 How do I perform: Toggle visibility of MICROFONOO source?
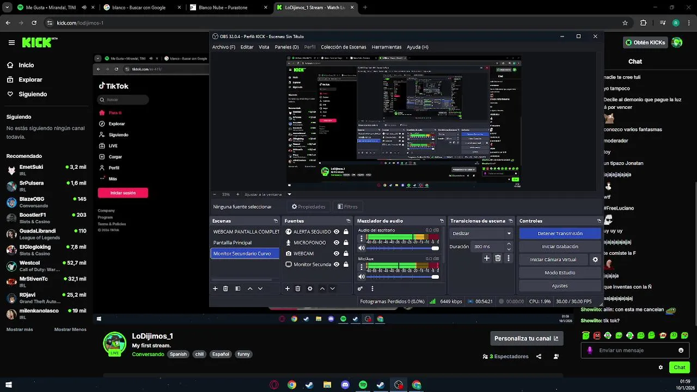pos(337,243)
